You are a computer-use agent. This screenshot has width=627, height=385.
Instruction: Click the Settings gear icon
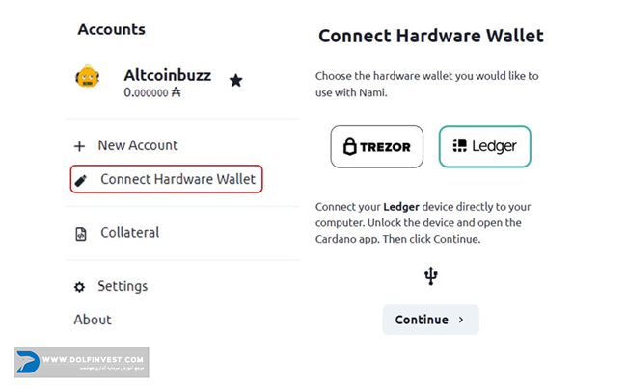80,287
